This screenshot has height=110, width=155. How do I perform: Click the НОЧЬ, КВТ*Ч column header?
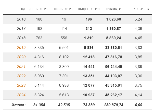click(64, 9)
